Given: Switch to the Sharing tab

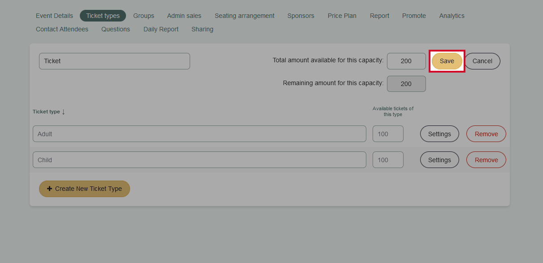Looking at the screenshot, I should tap(202, 29).
